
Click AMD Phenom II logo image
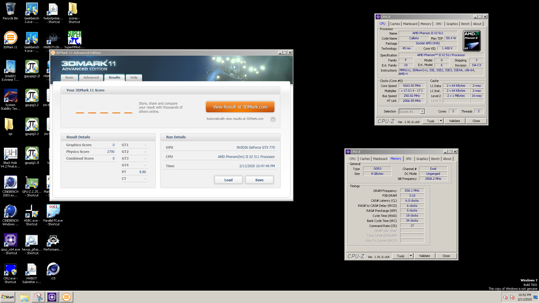tap(472, 41)
